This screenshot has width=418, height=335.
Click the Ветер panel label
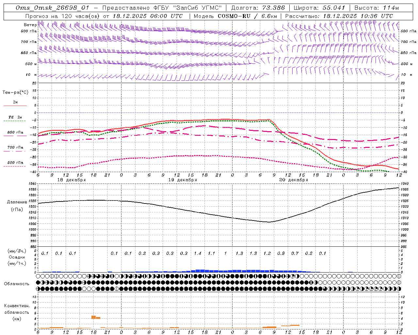(x=30, y=25)
